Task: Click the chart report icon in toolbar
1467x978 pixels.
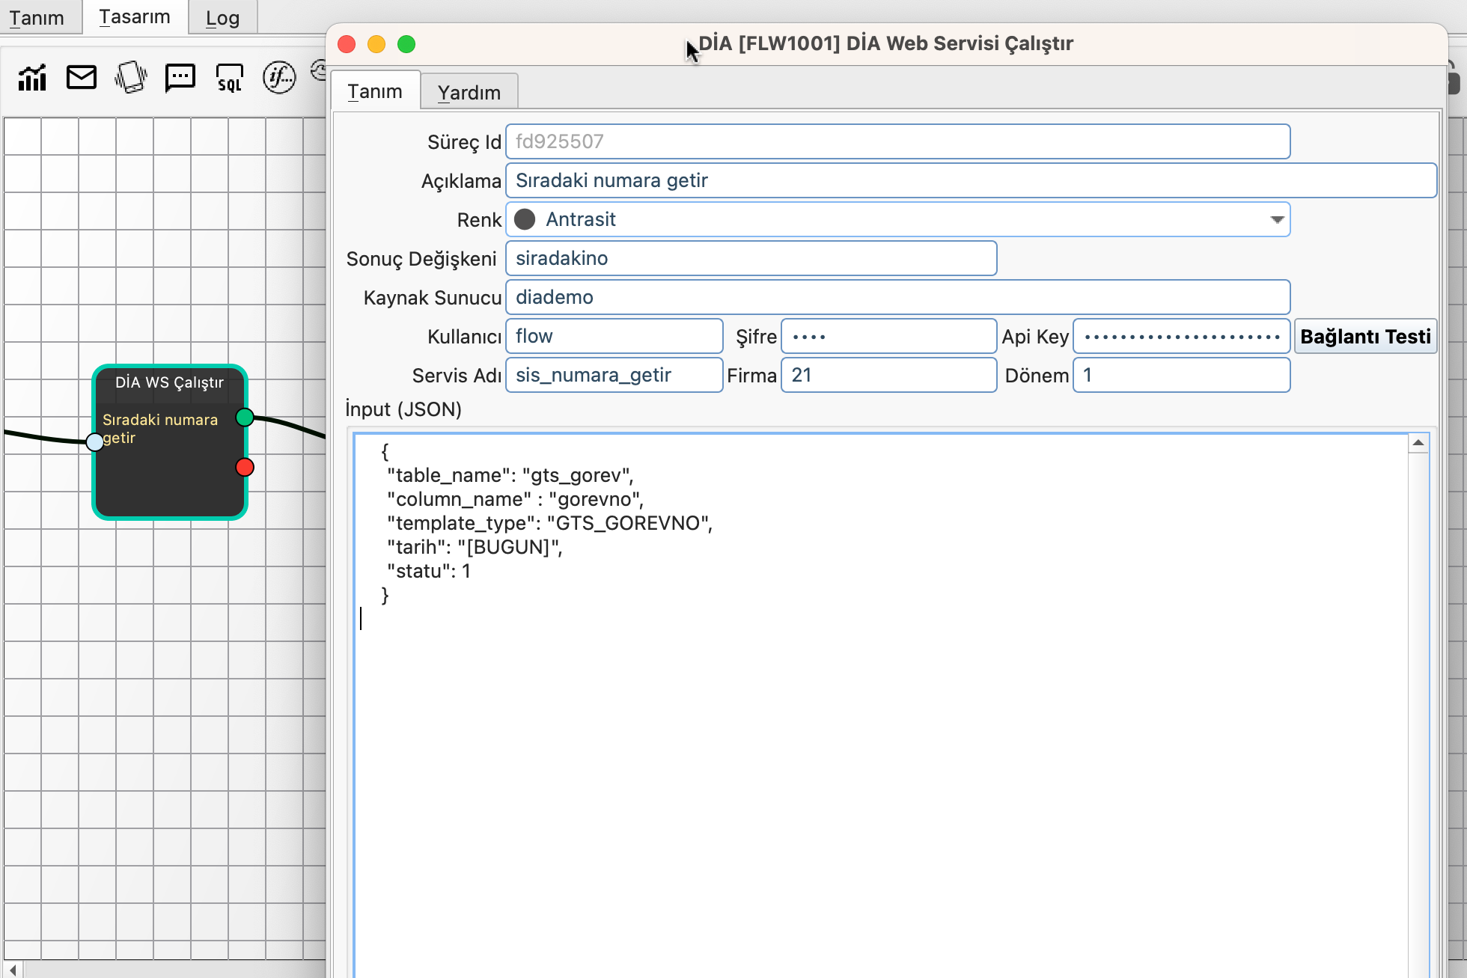Action: click(x=32, y=77)
